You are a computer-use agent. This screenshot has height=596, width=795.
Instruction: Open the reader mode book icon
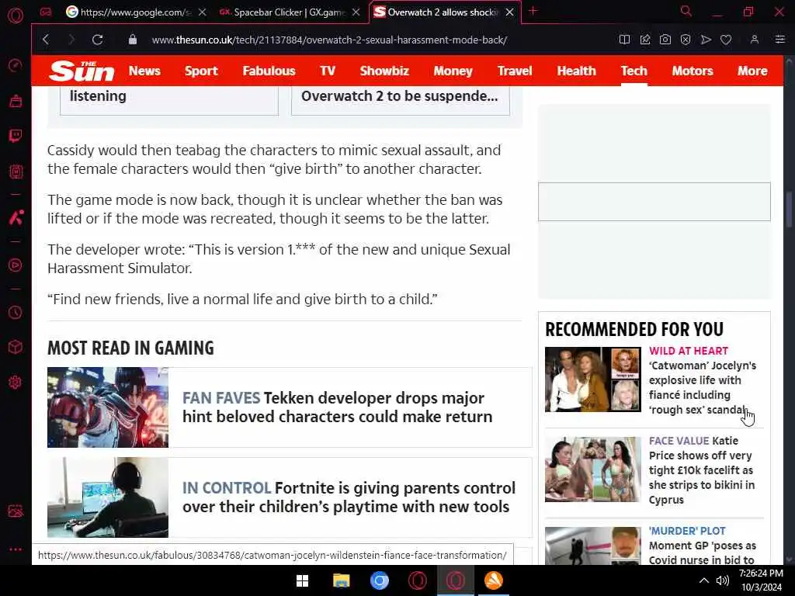coord(624,40)
